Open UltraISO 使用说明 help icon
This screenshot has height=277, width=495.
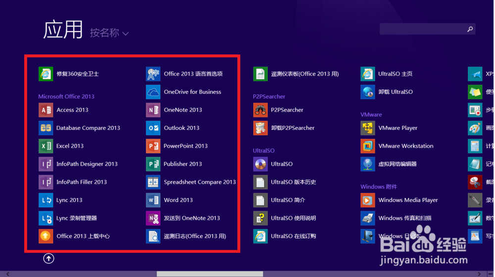click(260, 218)
